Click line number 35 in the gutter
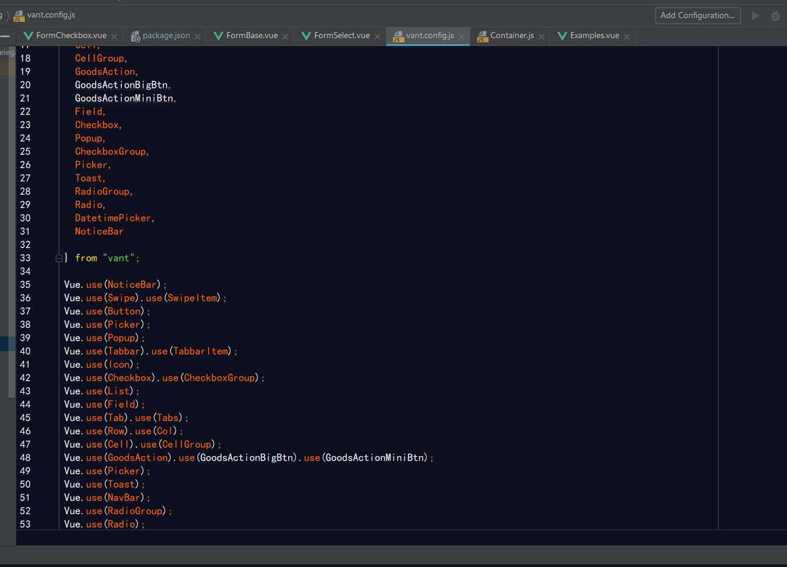787x567 pixels. [x=25, y=285]
